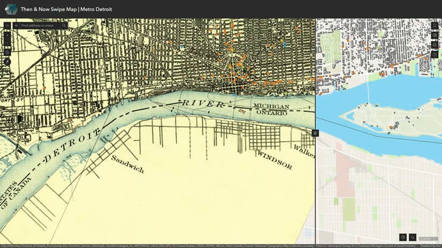
Task: Zoom in with the plus button
Action: (x=7, y=36)
